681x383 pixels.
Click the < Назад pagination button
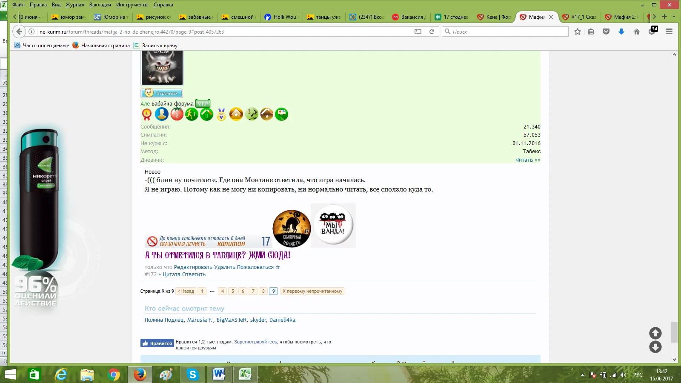186,291
